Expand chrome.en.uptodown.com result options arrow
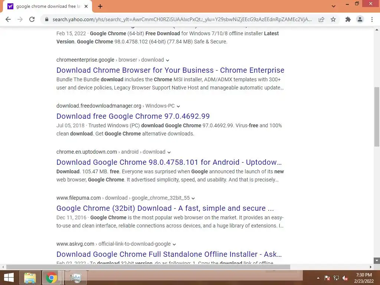This screenshot has height=285, width=380. pos(169,152)
